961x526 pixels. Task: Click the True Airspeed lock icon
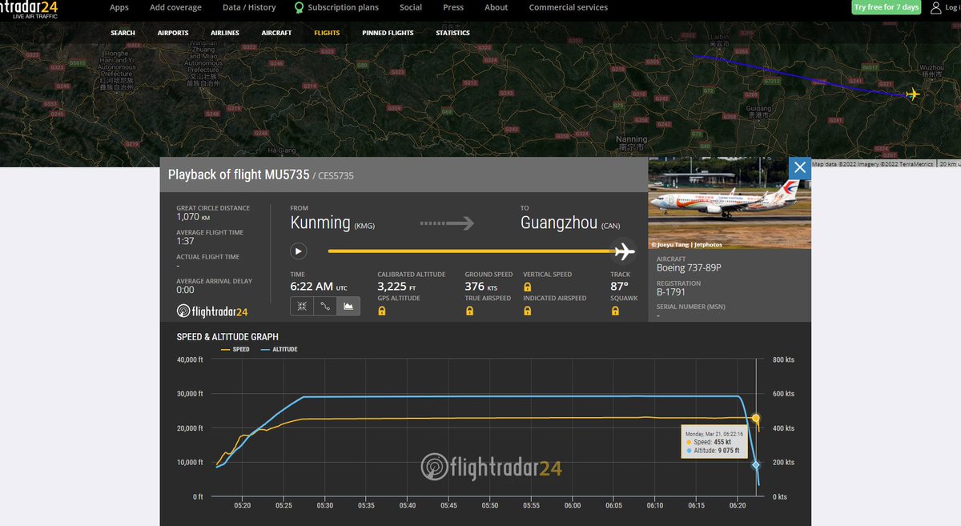pyautogui.click(x=469, y=311)
